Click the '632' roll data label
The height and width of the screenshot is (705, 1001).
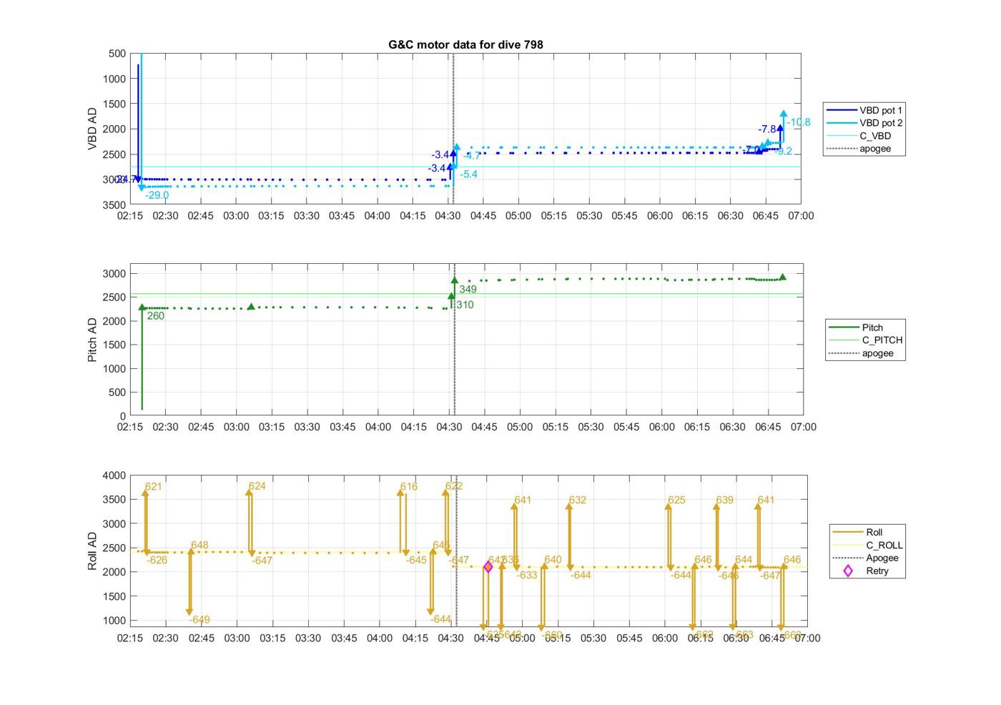tap(577, 500)
